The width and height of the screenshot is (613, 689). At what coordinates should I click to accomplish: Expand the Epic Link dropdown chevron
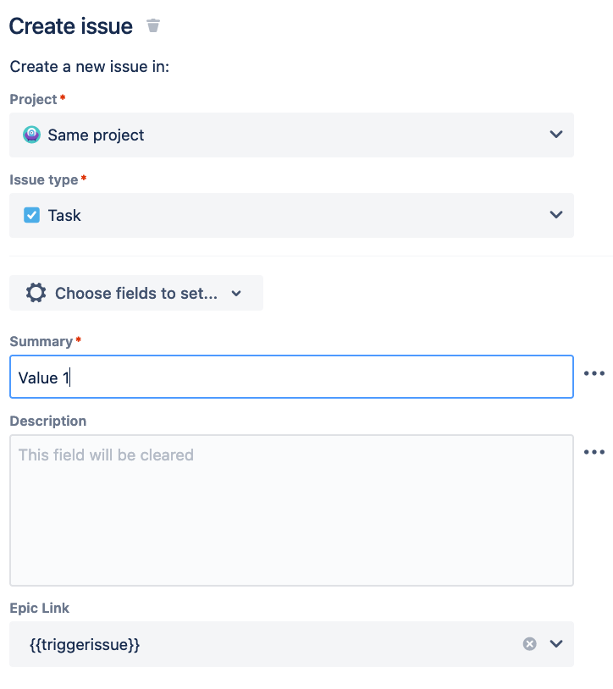click(556, 644)
